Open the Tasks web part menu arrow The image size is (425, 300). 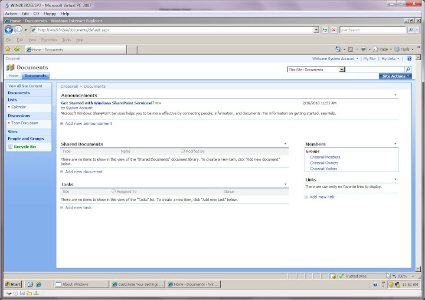(x=285, y=184)
